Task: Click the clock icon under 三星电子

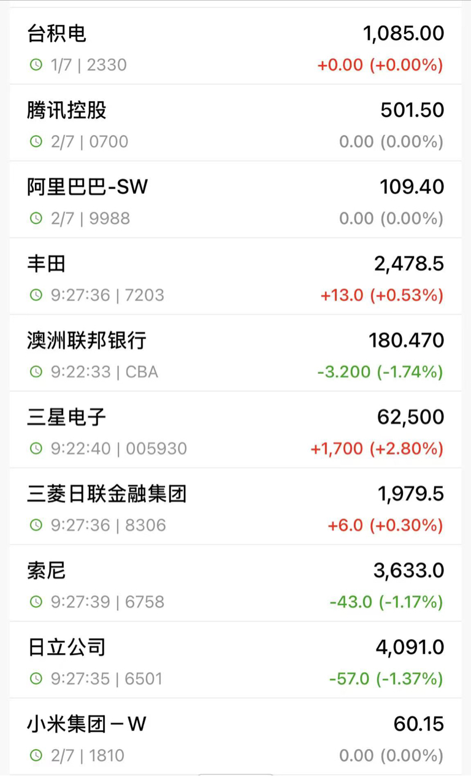Action: (x=36, y=449)
